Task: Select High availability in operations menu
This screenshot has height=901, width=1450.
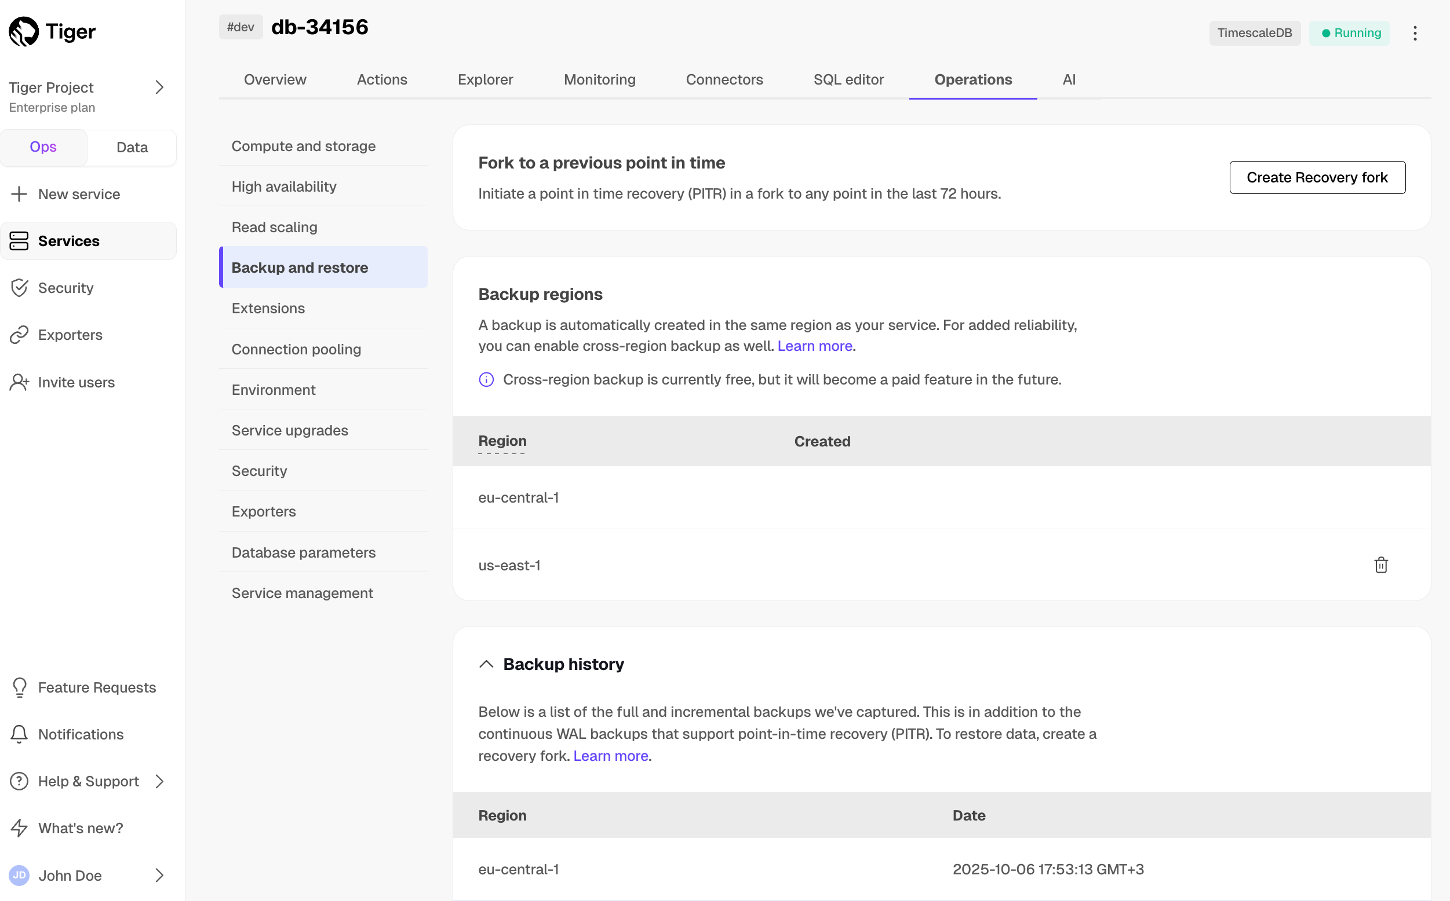Action: click(284, 186)
